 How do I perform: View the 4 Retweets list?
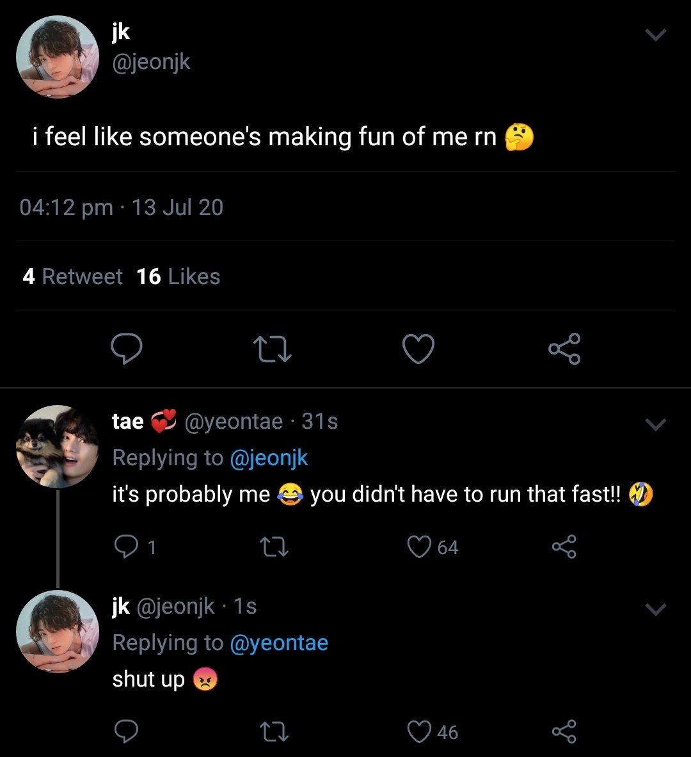[72, 276]
